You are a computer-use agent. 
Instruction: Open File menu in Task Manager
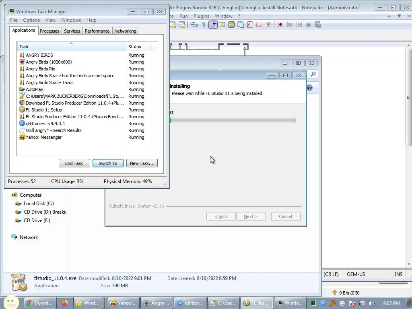coord(14,20)
